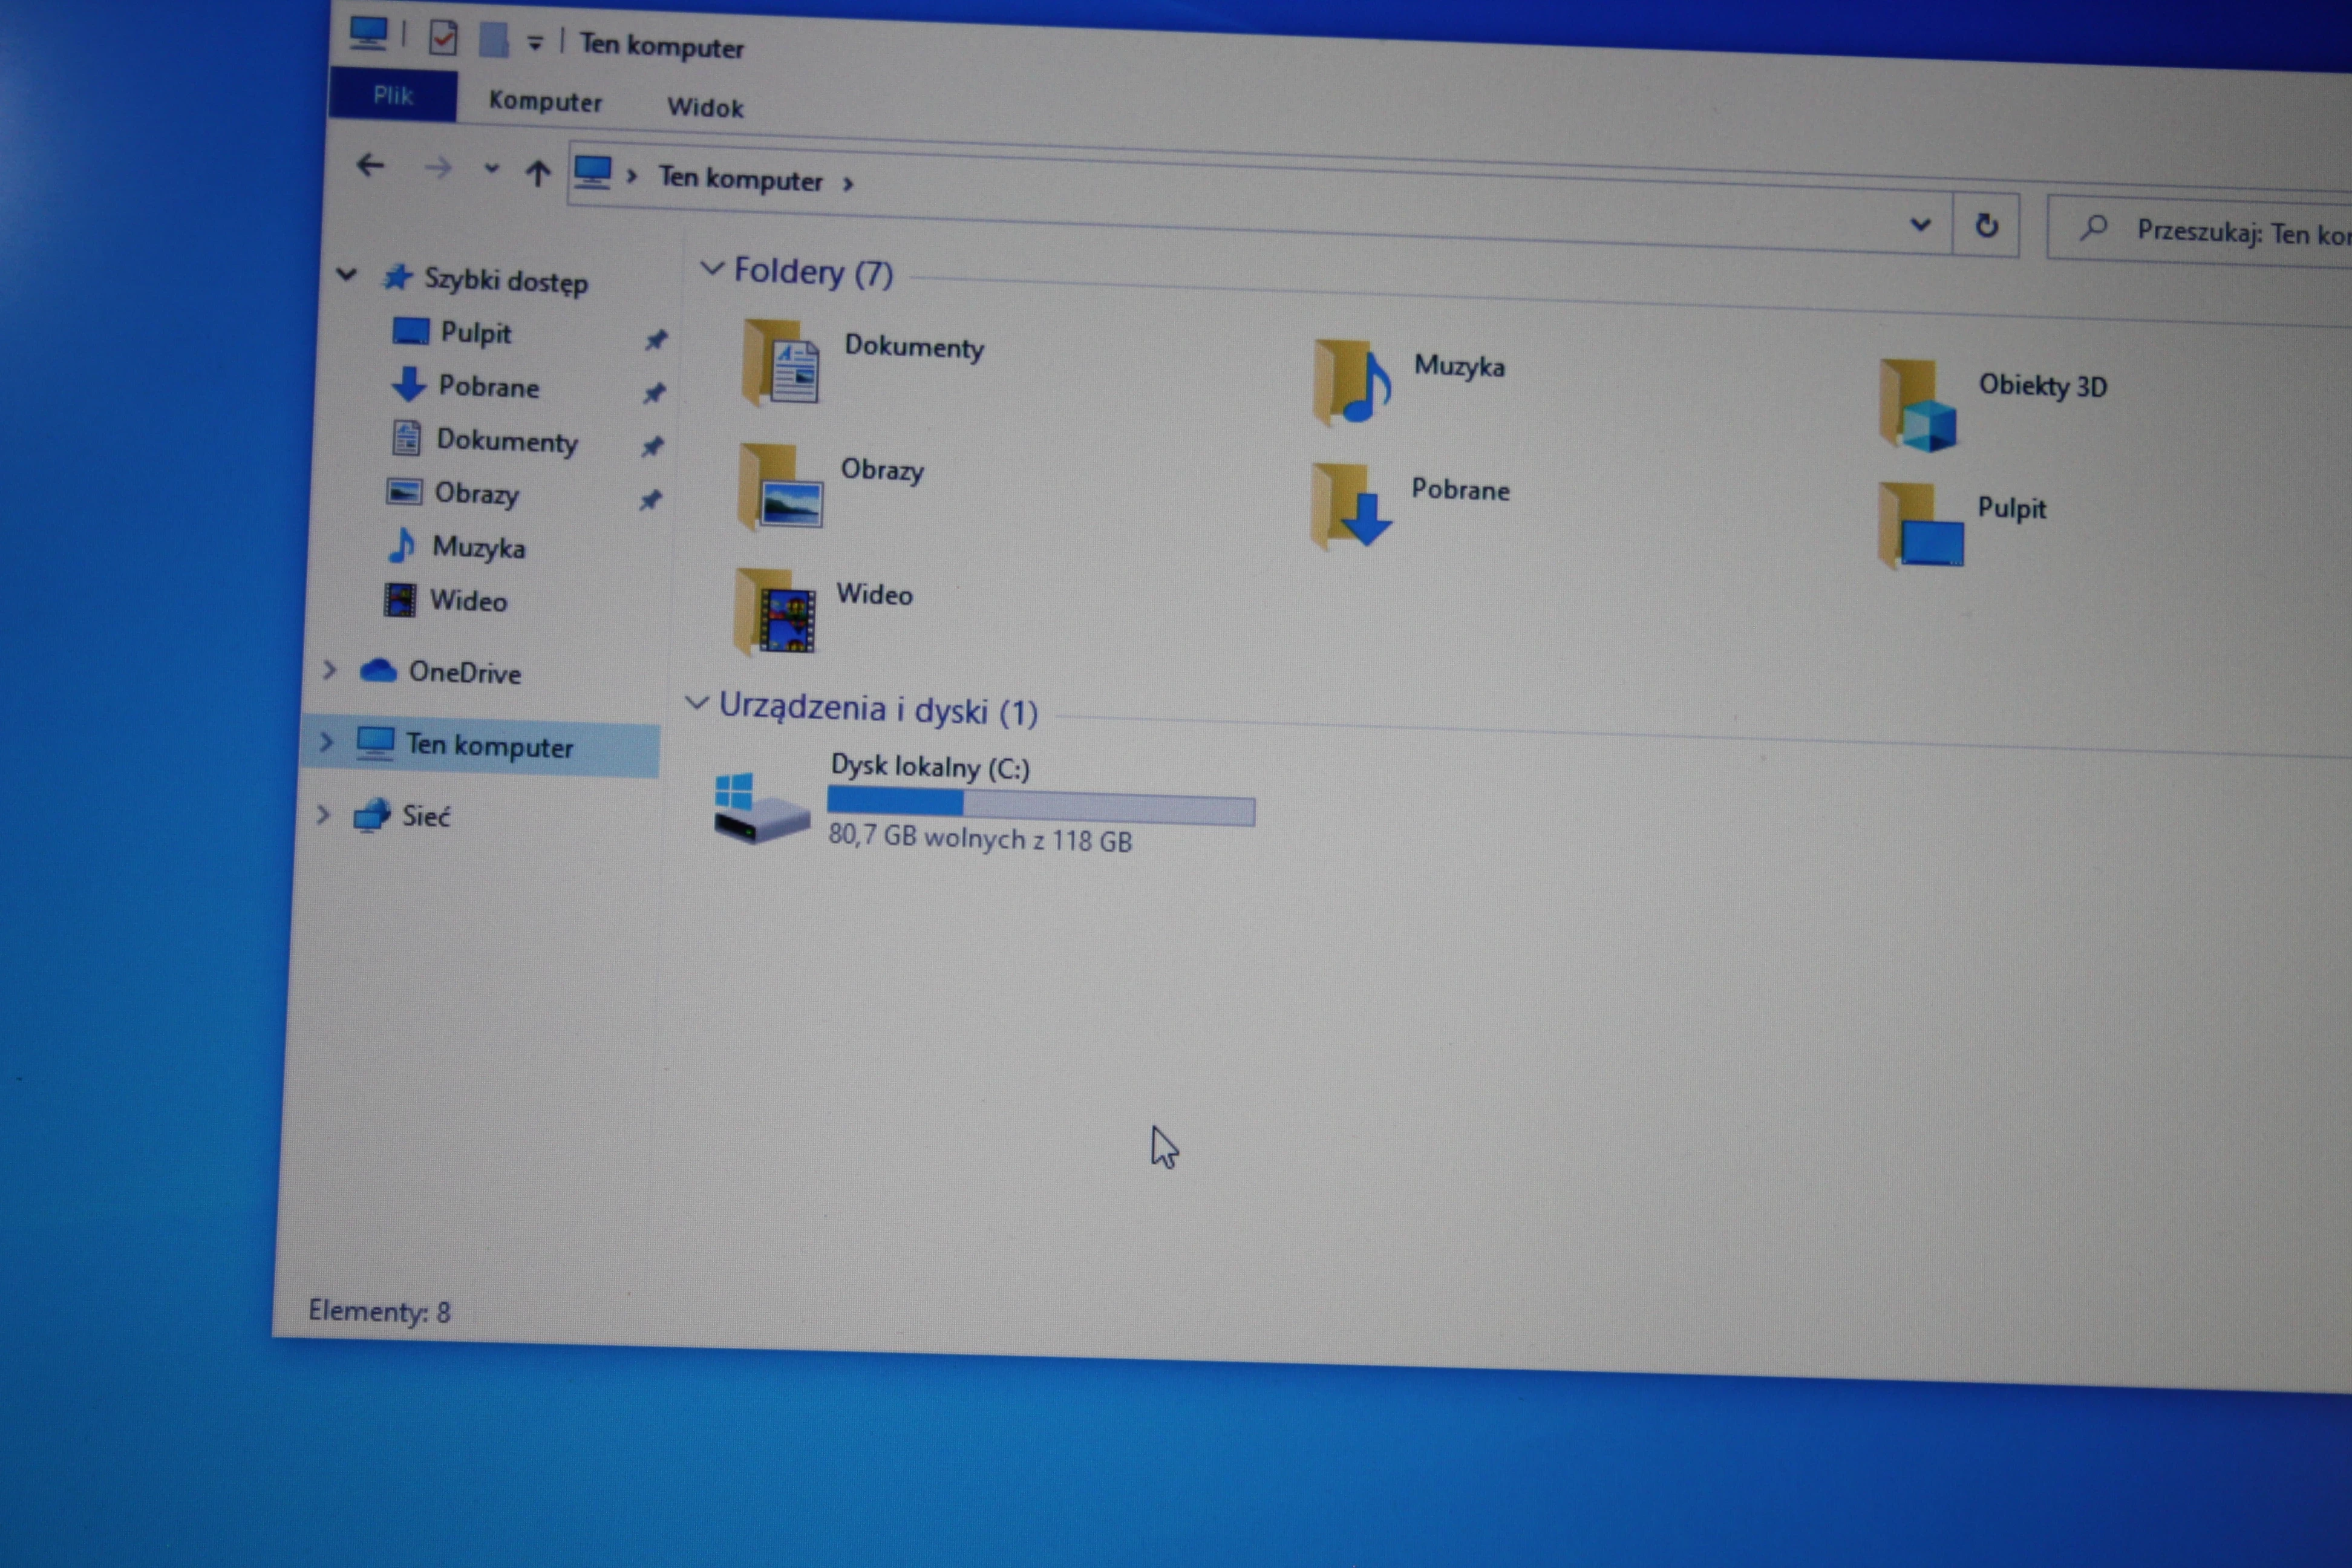Select the Sieć label in the tree
Viewport: 2352px width, 1568px height.
click(x=426, y=816)
